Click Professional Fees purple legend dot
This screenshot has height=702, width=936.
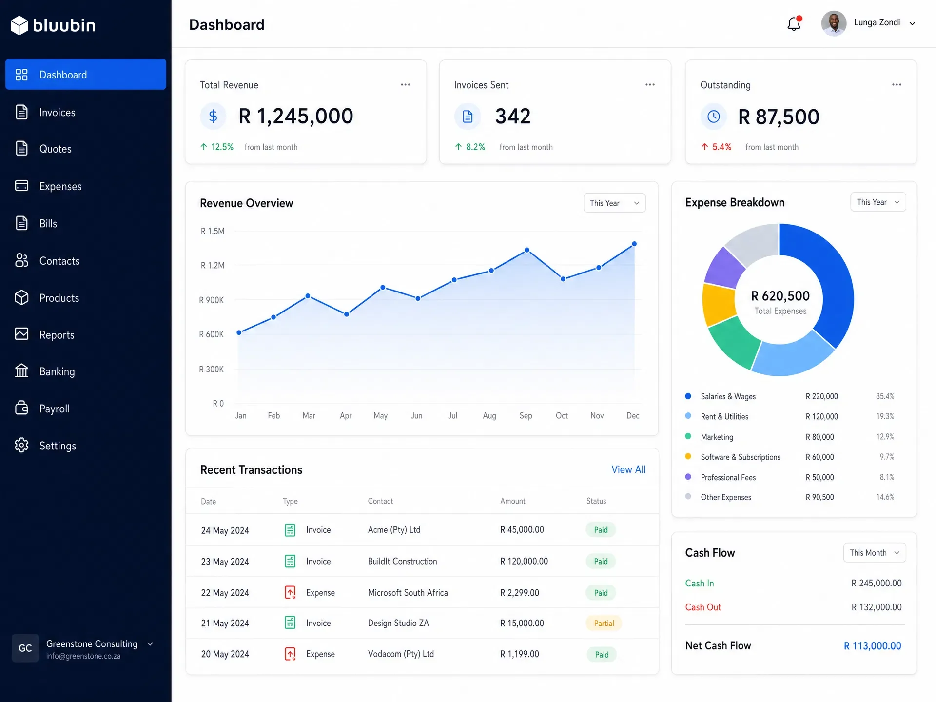click(688, 477)
